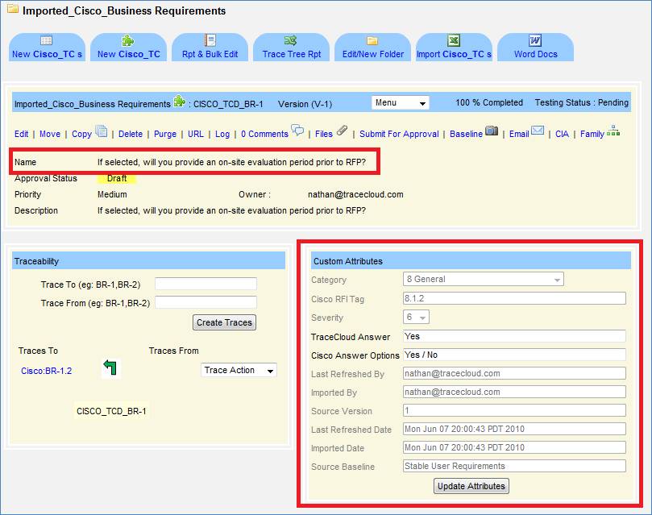Open the 0 Comments link
This screenshot has width=652, height=515.
point(264,134)
